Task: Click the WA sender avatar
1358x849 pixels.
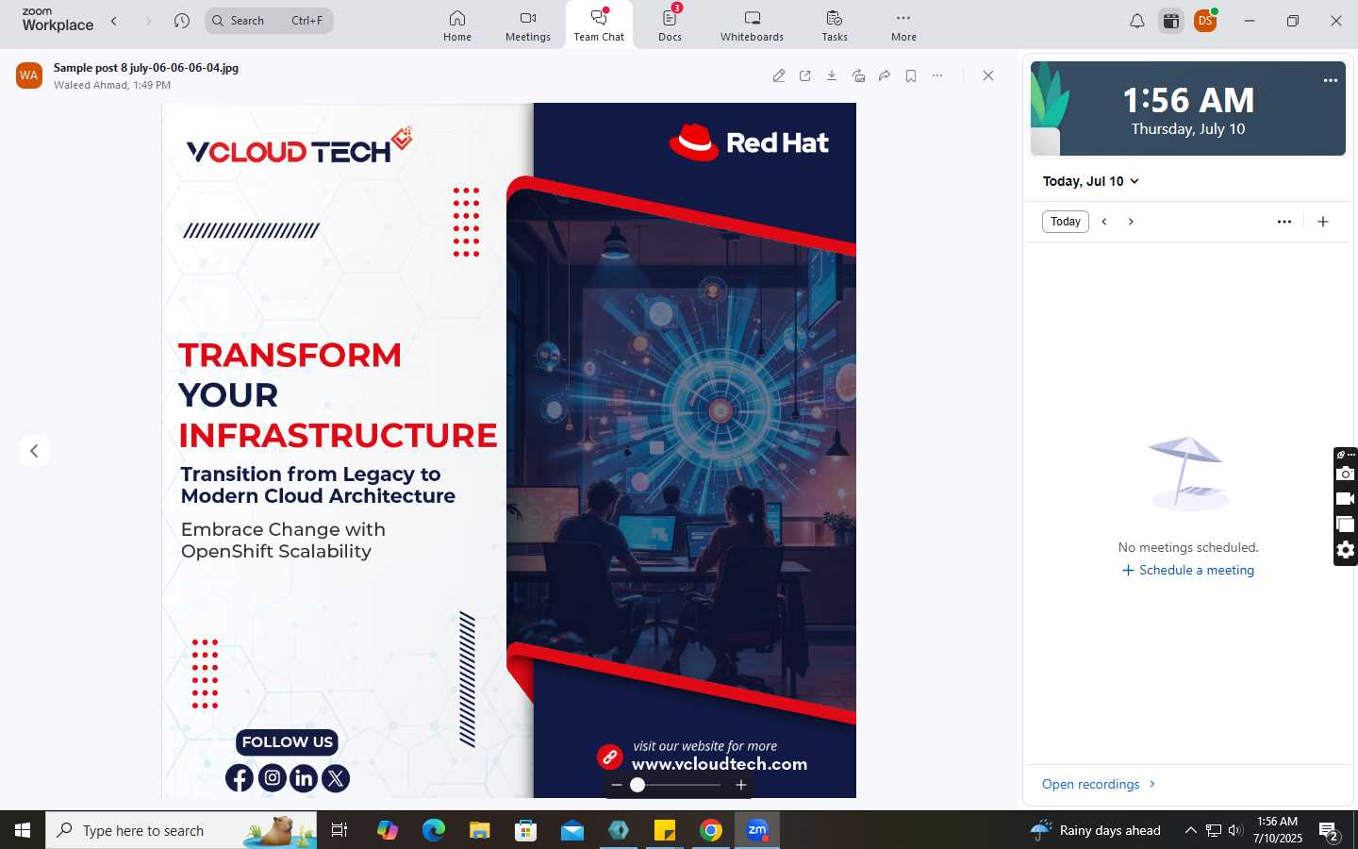Action: [29, 75]
